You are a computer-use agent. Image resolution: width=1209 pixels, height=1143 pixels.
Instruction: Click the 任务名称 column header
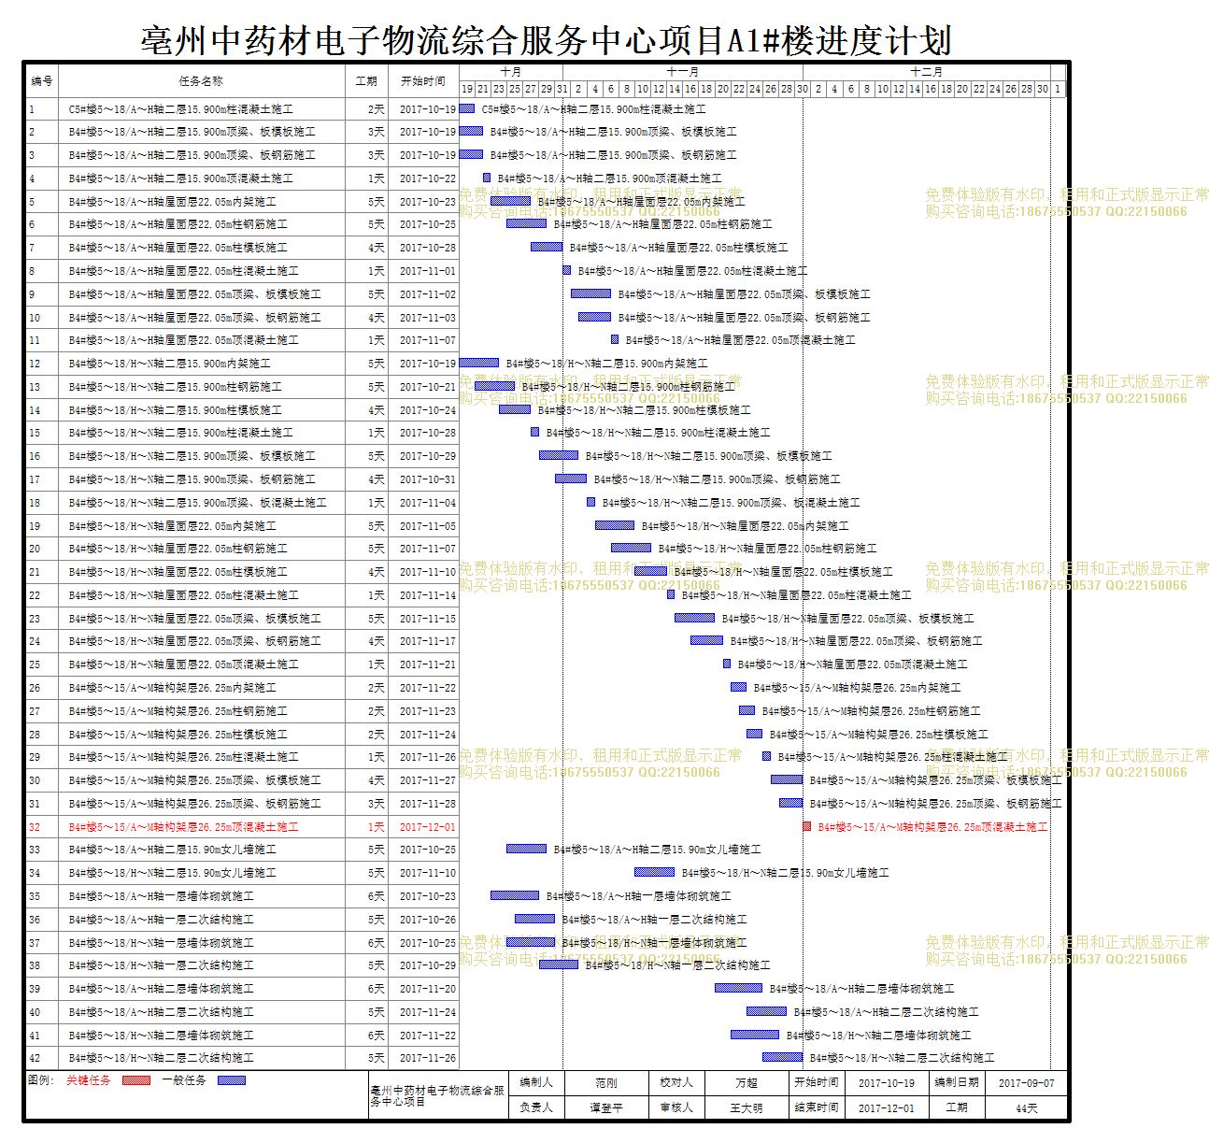click(202, 81)
